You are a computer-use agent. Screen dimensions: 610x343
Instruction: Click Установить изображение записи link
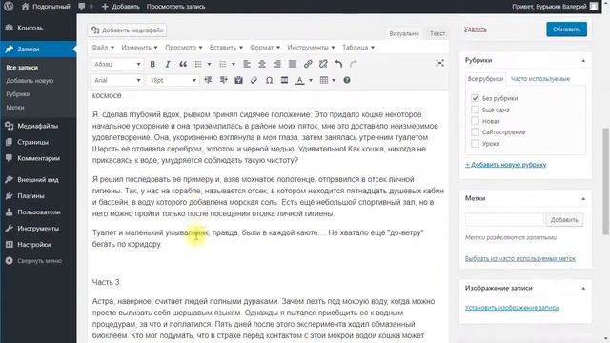512,308
